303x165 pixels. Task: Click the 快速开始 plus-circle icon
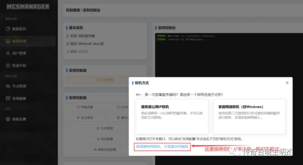[x=8, y=66]
